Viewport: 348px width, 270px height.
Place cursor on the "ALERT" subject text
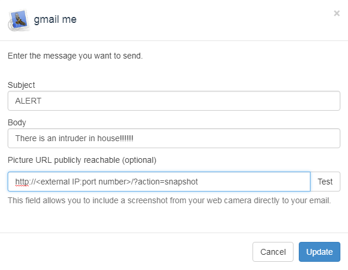pos(28,101)
